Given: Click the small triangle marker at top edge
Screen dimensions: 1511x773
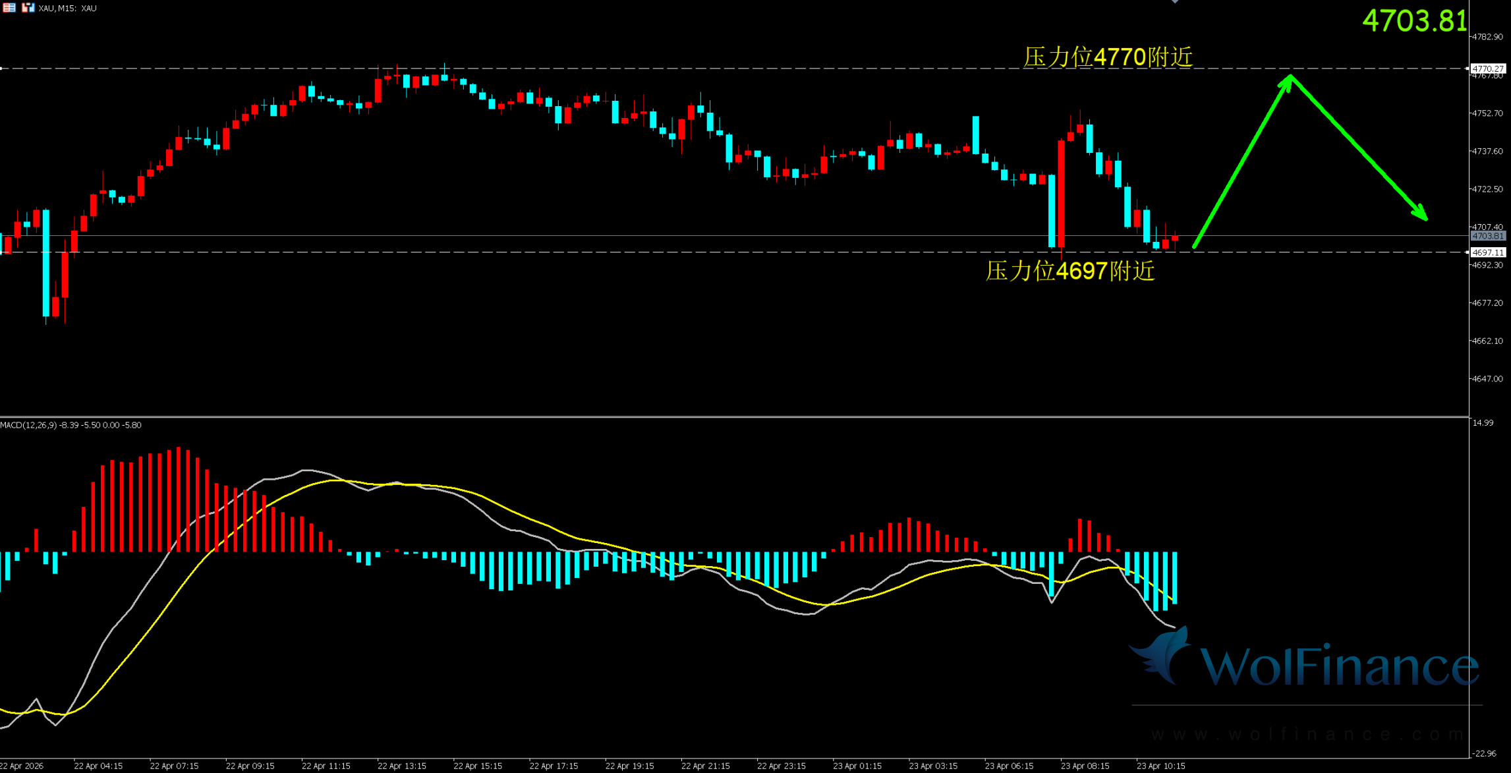Looking at the screenshot, I should 1174,2.
